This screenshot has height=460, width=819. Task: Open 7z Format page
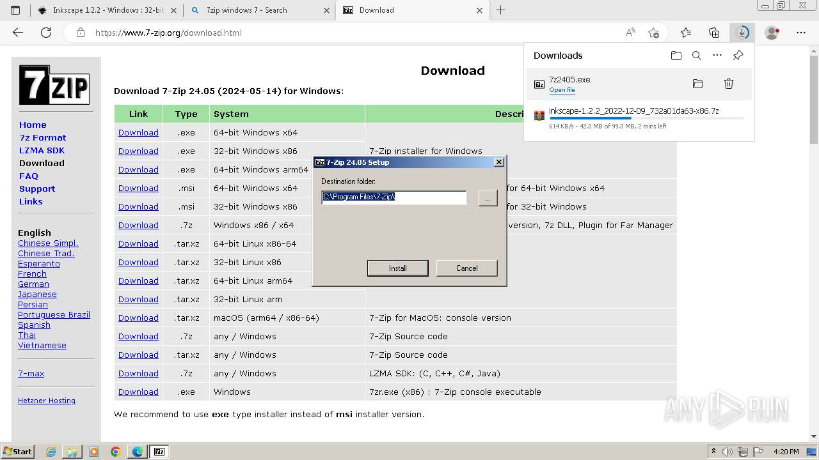[42, 137]
